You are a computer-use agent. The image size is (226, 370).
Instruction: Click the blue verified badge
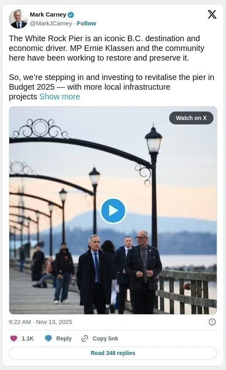71,15
